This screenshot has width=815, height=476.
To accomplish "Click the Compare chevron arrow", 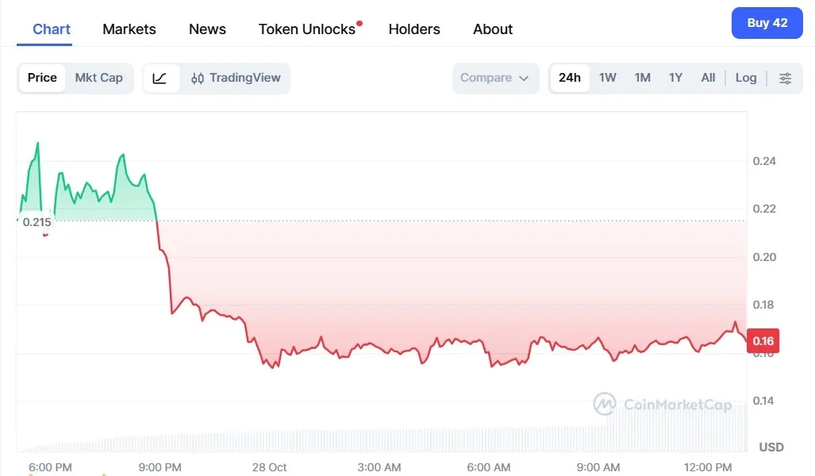I will (x=522, y=78).
